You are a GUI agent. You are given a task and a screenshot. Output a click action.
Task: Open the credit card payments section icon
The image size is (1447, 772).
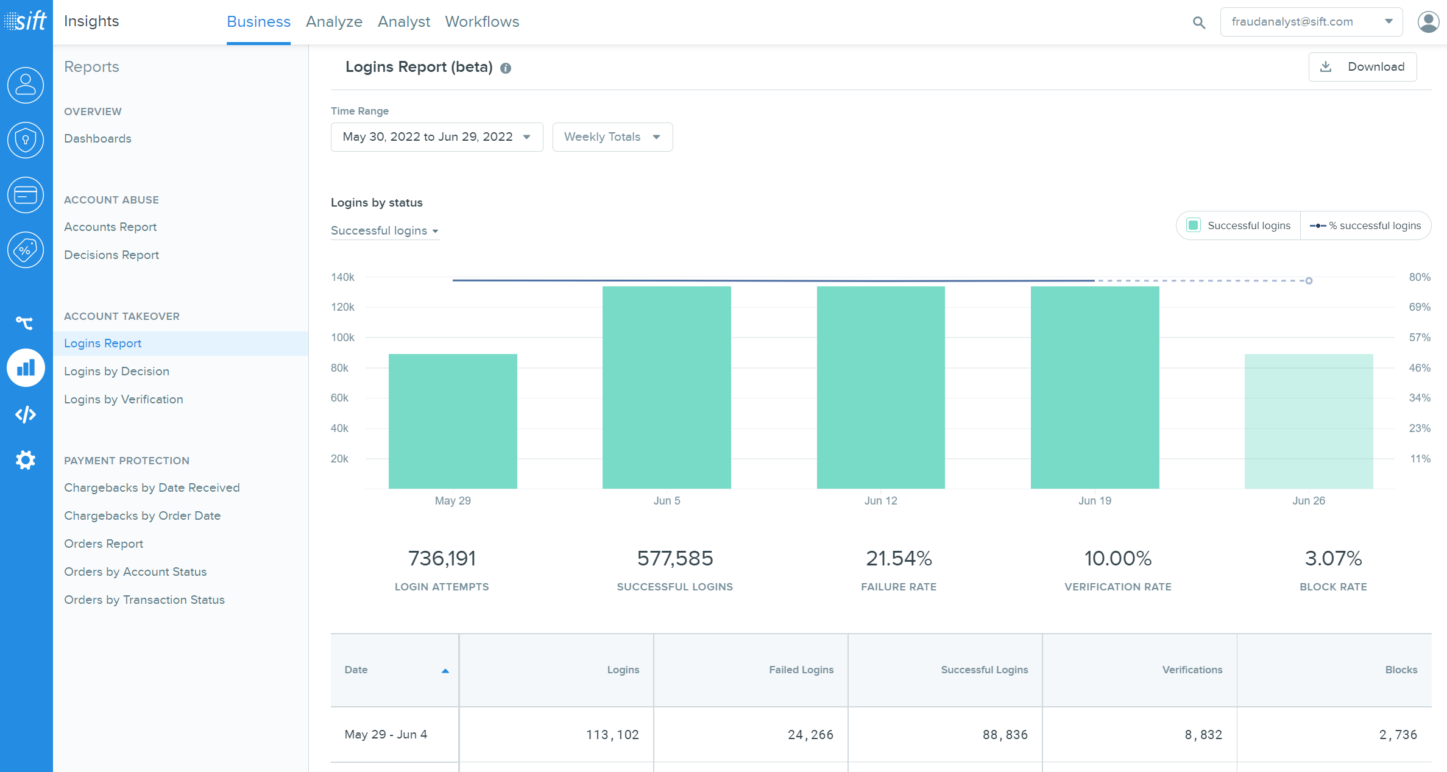click(x=26, y=195)
